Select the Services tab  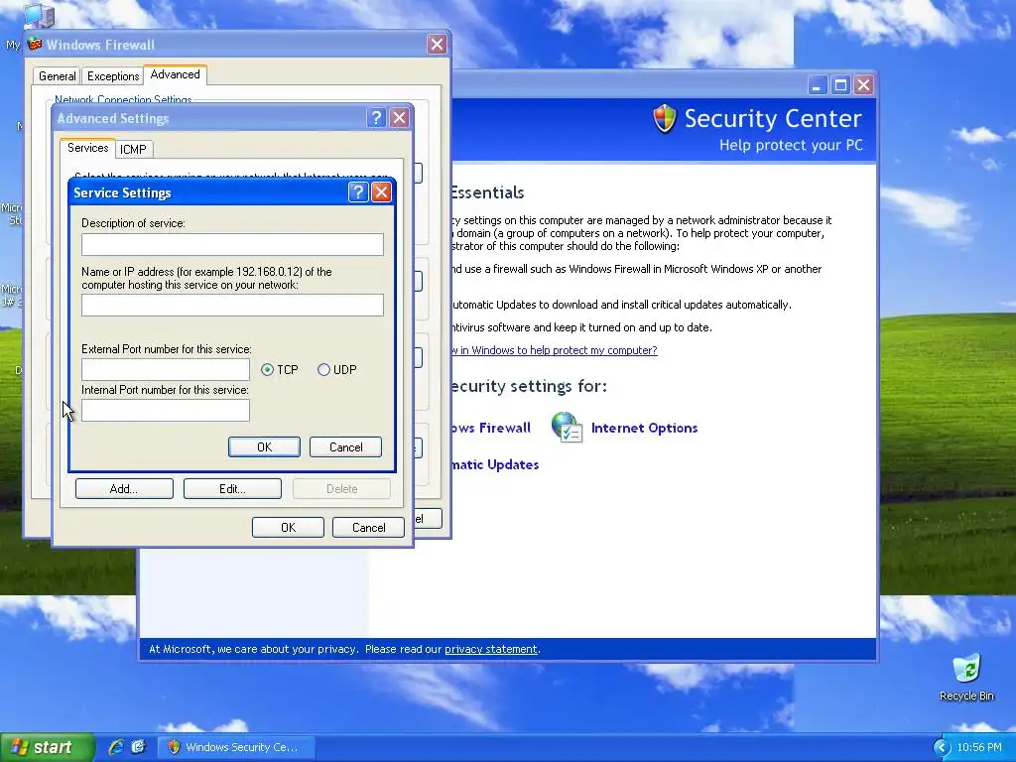87,148
